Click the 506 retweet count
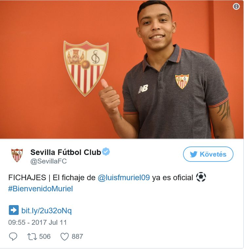This screenshot has width=244, height=249. pos(45,237)
